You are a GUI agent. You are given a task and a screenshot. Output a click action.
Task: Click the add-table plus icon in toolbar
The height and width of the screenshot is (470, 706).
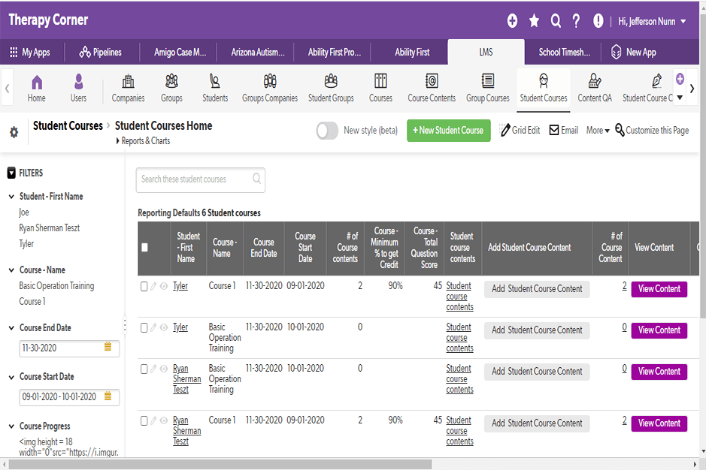[680, 79]
